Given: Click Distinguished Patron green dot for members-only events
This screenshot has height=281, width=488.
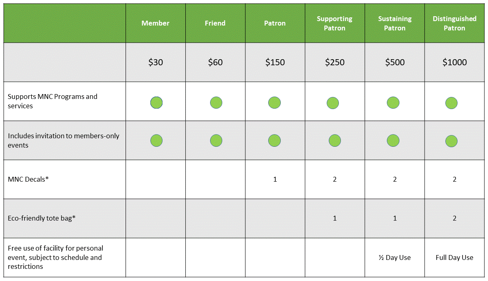Looking at the screenshot, I should [x=451, y=141].
